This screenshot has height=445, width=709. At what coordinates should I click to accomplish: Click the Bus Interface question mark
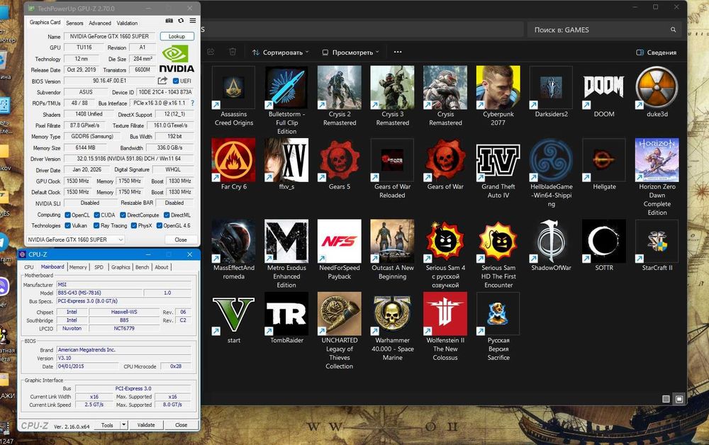[193, 103]
